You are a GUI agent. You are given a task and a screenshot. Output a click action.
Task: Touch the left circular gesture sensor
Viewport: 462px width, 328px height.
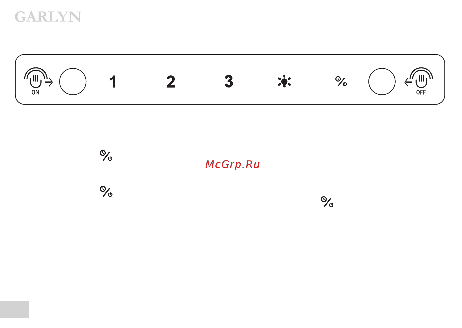73,82
